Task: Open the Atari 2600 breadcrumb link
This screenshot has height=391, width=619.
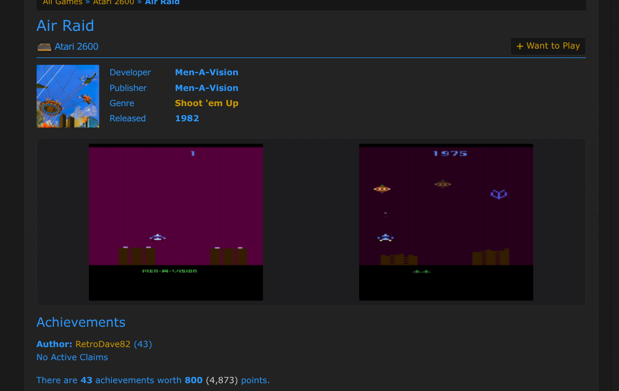Action: point(113,3)
